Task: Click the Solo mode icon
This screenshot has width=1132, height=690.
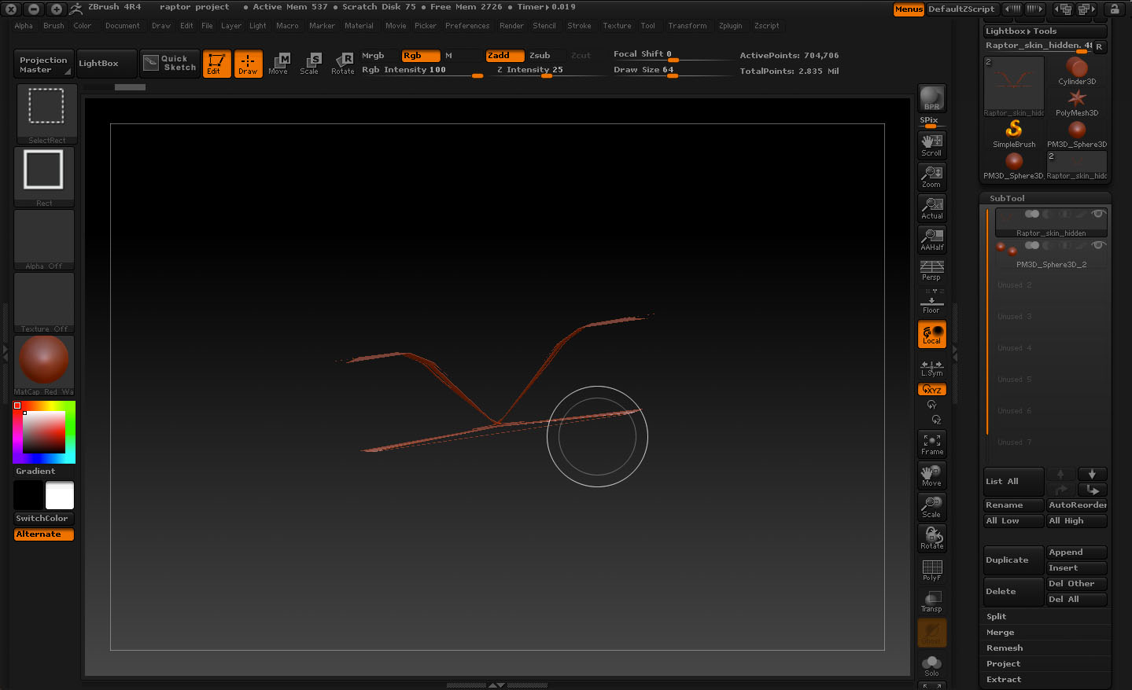Action: (x=931, y=665)
